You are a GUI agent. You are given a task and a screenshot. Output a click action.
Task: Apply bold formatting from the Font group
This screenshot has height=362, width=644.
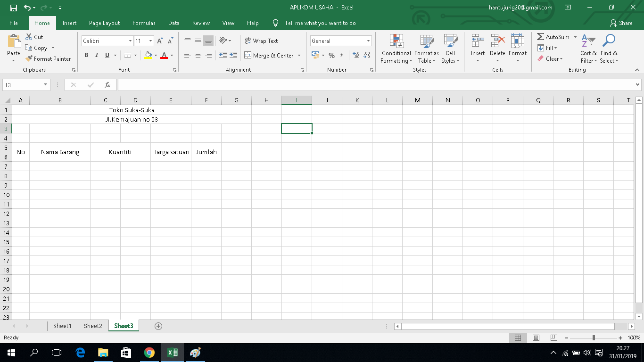(86, 55)
